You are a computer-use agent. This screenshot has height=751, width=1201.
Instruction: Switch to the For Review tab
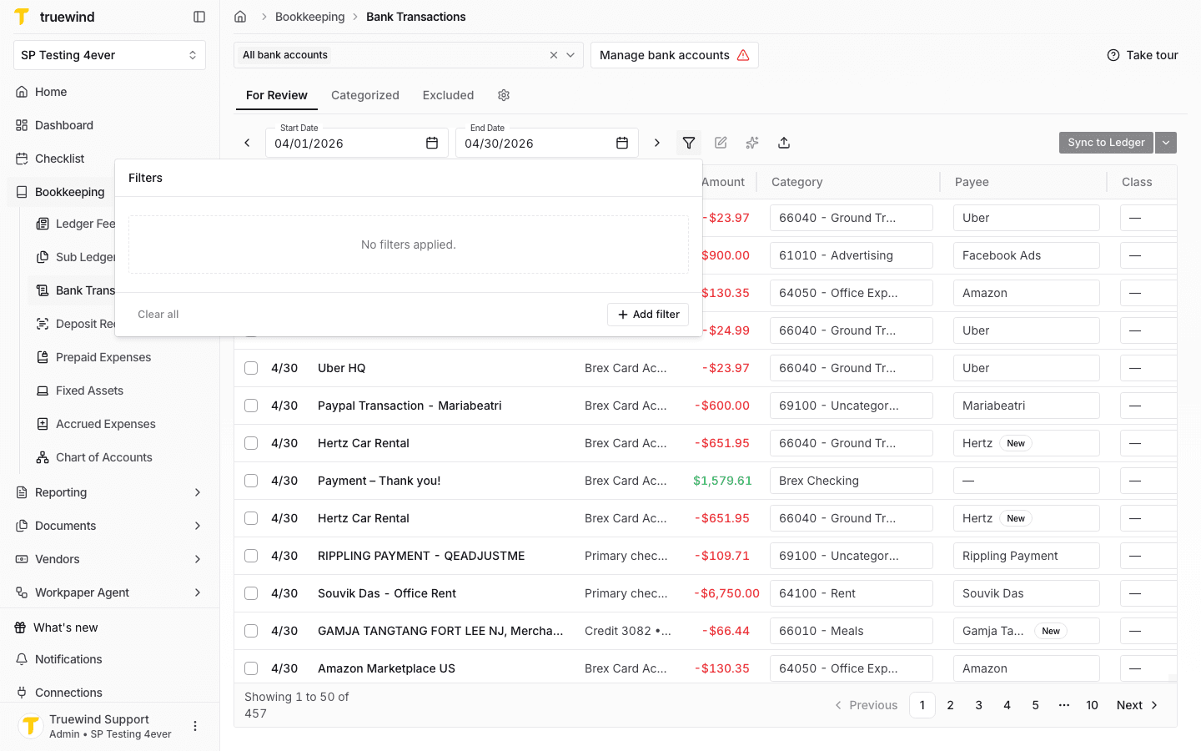pos(277,95)
